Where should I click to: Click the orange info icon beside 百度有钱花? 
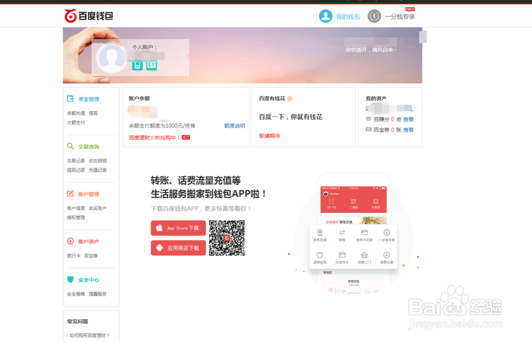[x=290, y=99]
